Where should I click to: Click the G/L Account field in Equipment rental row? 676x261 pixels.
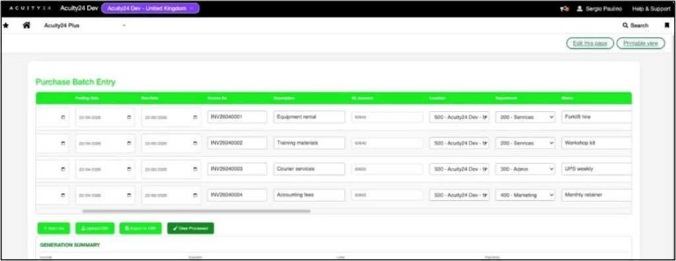point(387,117)
